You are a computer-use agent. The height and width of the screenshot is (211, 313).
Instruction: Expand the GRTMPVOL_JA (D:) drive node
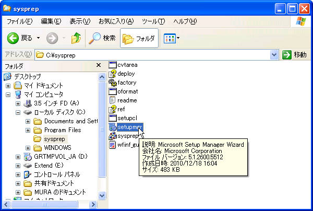pyautogui.click(x=18, y=157)
